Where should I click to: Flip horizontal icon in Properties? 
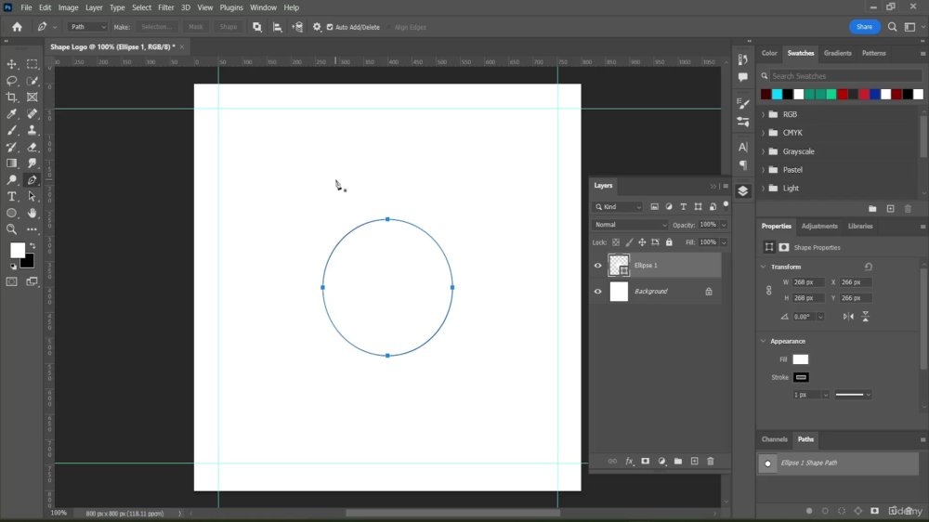pyautogui.click(x=848, y=317)
